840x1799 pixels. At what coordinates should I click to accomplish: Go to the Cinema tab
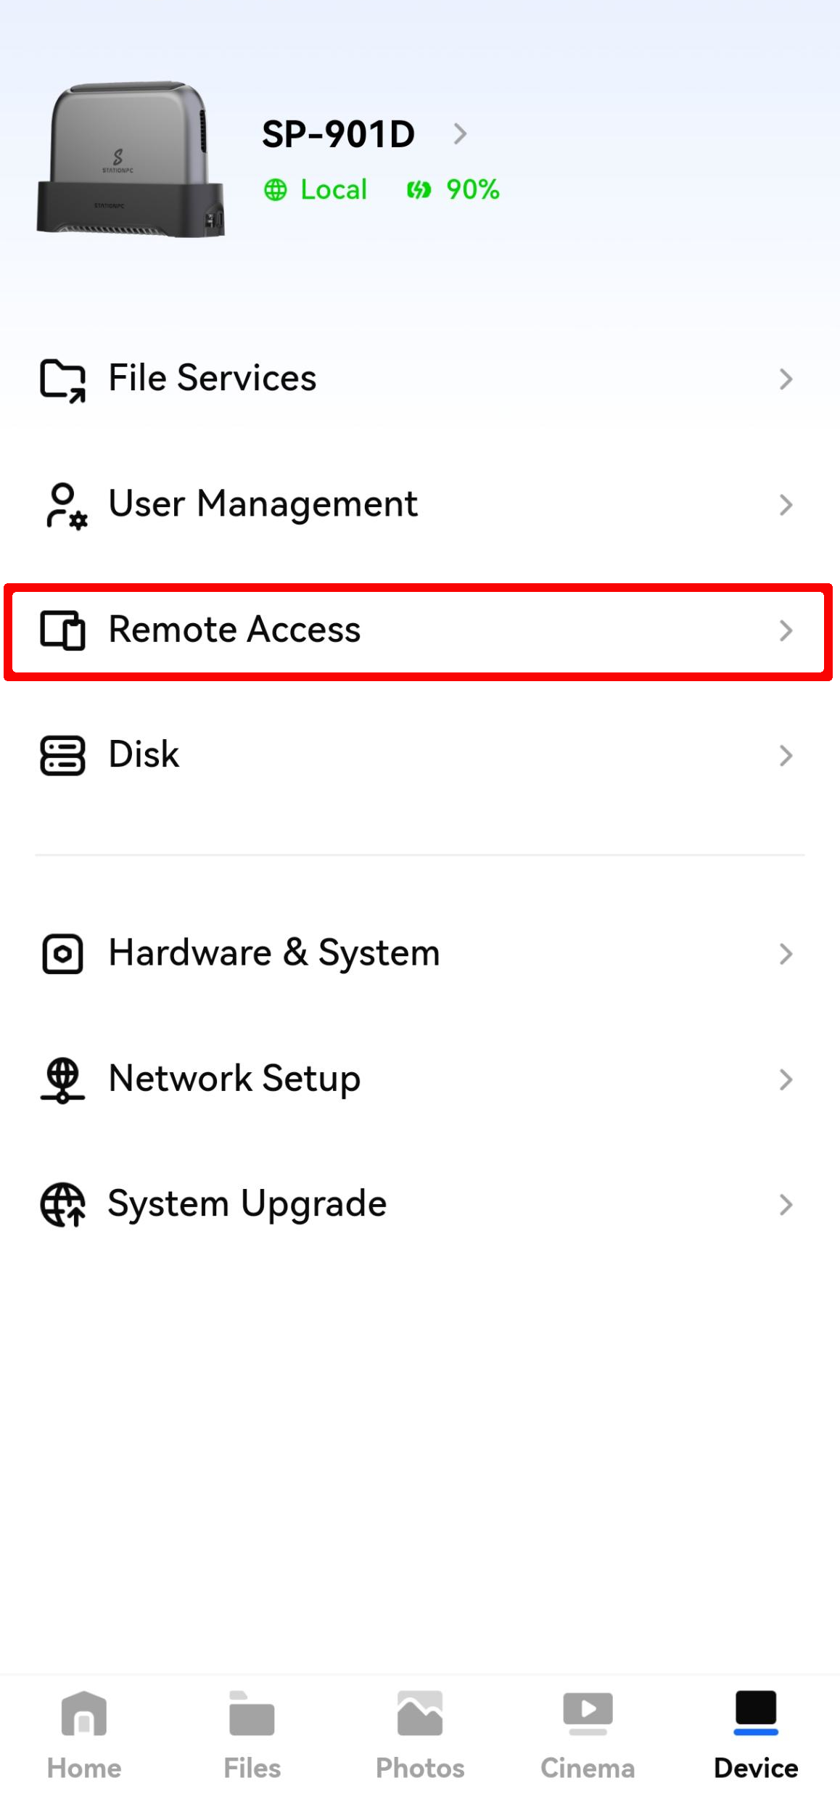(588, 1734)
